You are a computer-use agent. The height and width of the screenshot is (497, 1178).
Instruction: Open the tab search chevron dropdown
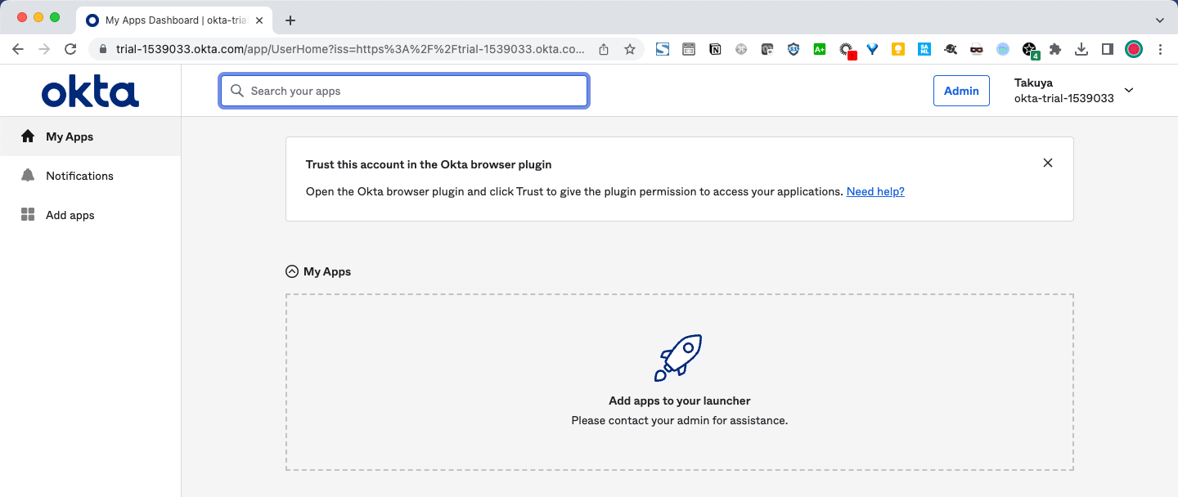coord(1159,20)
